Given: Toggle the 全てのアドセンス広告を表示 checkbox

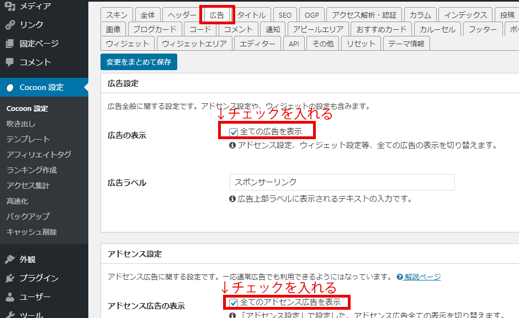Looking at the screenshot, I should click(x=234, y=303).
